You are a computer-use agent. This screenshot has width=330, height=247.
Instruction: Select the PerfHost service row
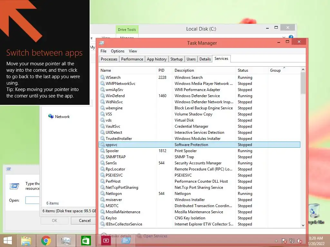199,181
